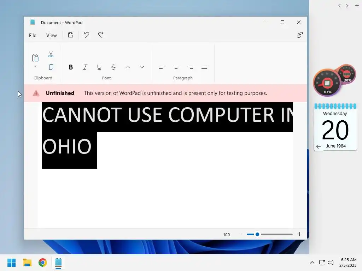Click the memory gauge showing 30%
Image resolution: width=362 pixels, height=271 pixels.
[347, 74]
